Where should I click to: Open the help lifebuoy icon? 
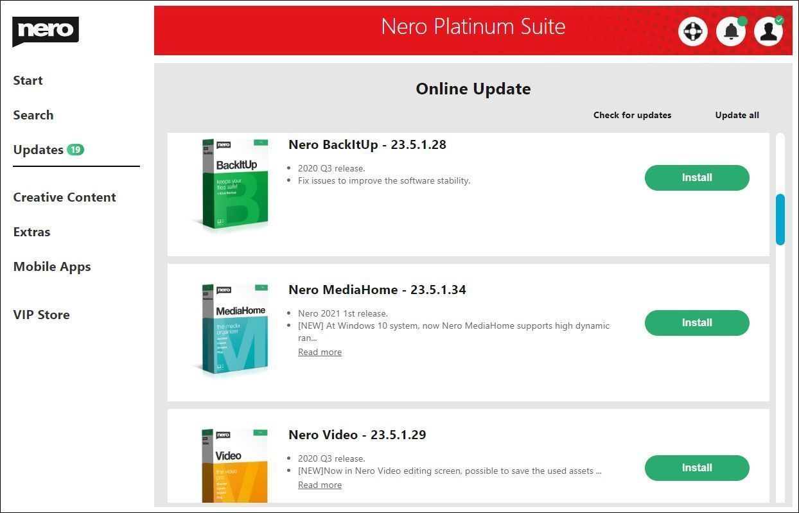[693, 31]
